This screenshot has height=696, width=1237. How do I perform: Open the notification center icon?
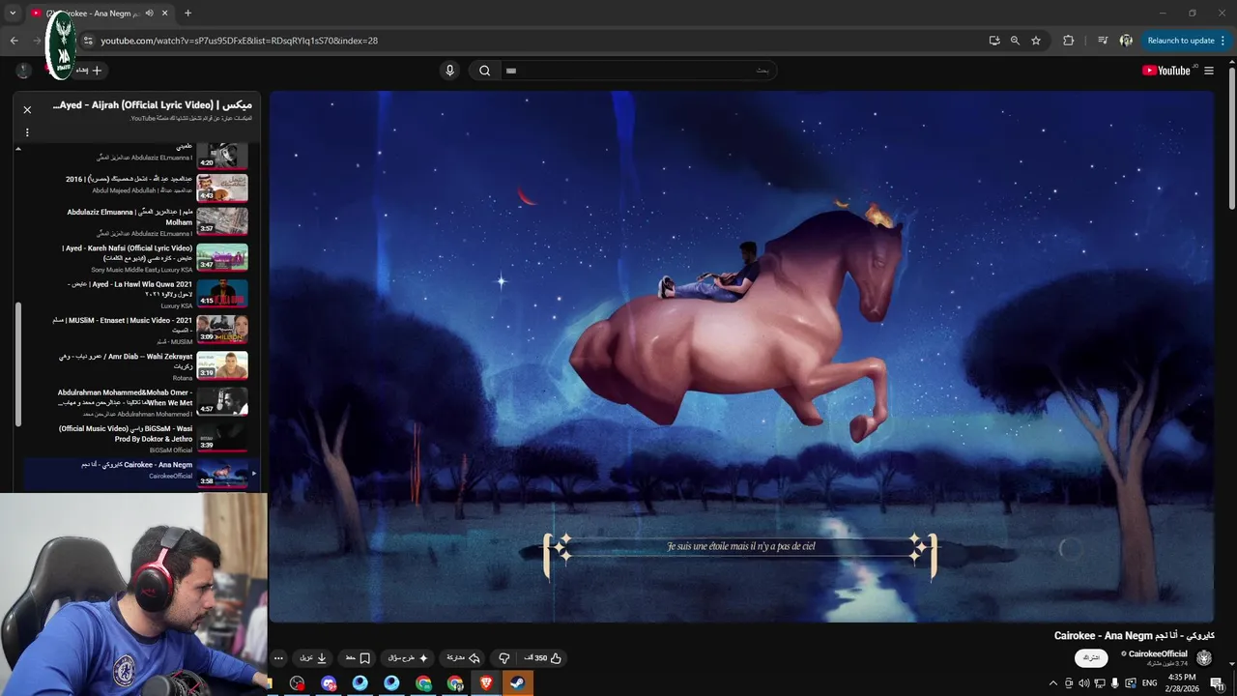(1217, 683)
